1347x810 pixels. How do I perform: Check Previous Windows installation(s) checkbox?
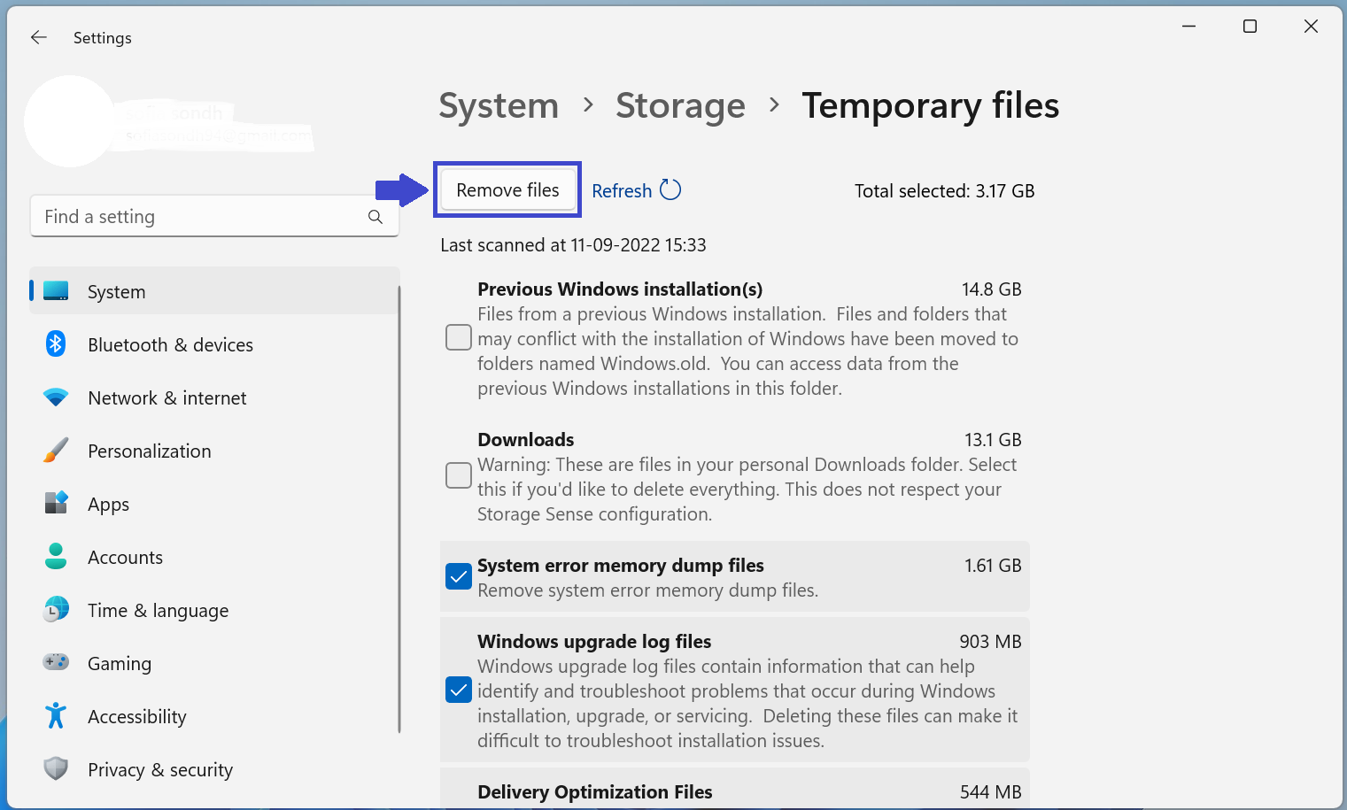click(x=459, y=337)
